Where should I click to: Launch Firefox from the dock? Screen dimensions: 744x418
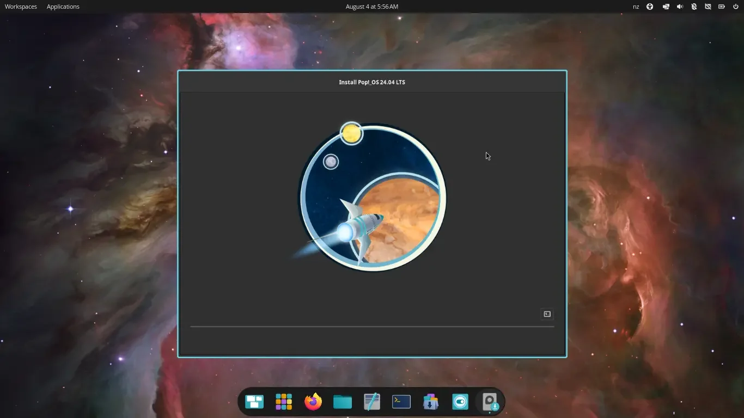[313, 402]
